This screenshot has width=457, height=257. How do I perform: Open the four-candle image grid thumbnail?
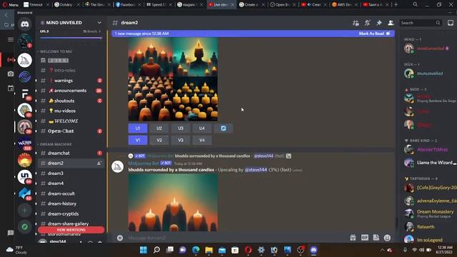pos(173,79)
